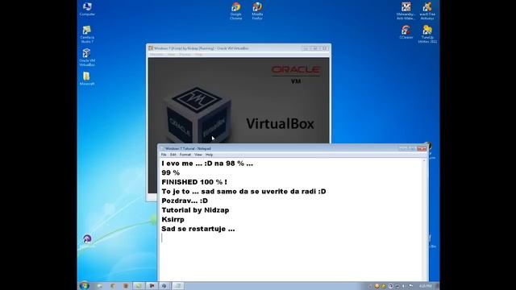
Task: Open Notepad's Edit menu
Action: [x=173, y=155]
